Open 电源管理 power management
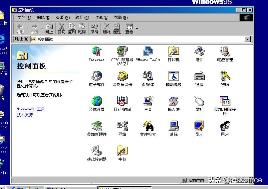 pos(225,54)
